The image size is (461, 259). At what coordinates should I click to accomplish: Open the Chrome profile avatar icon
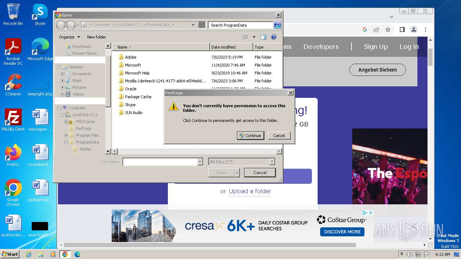click(x=414, y=29)
